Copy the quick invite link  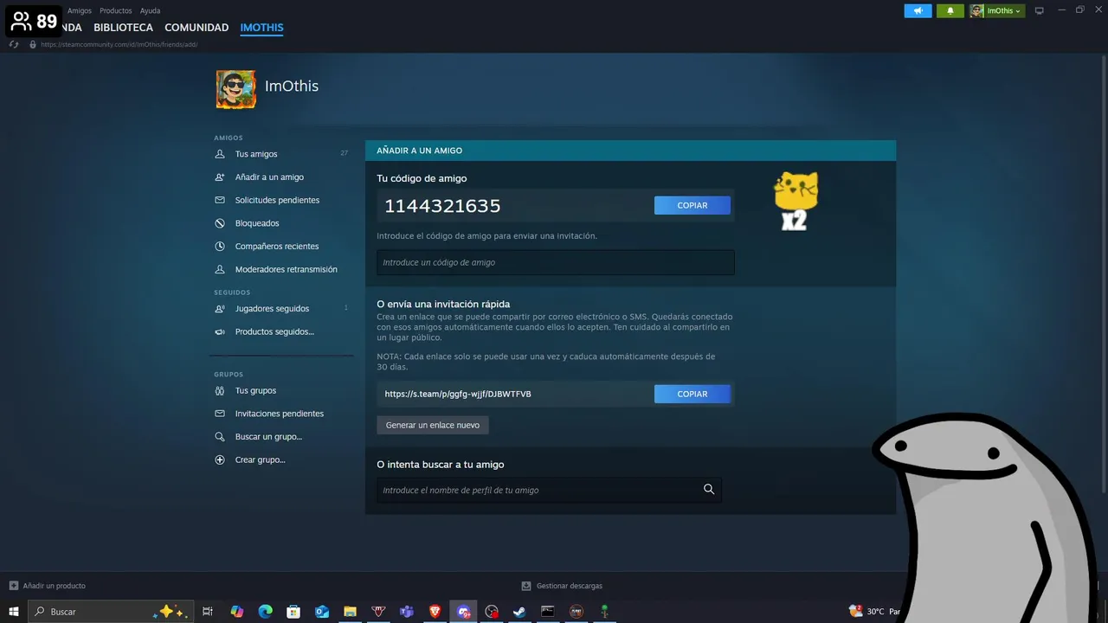click(x=692, y=394)
